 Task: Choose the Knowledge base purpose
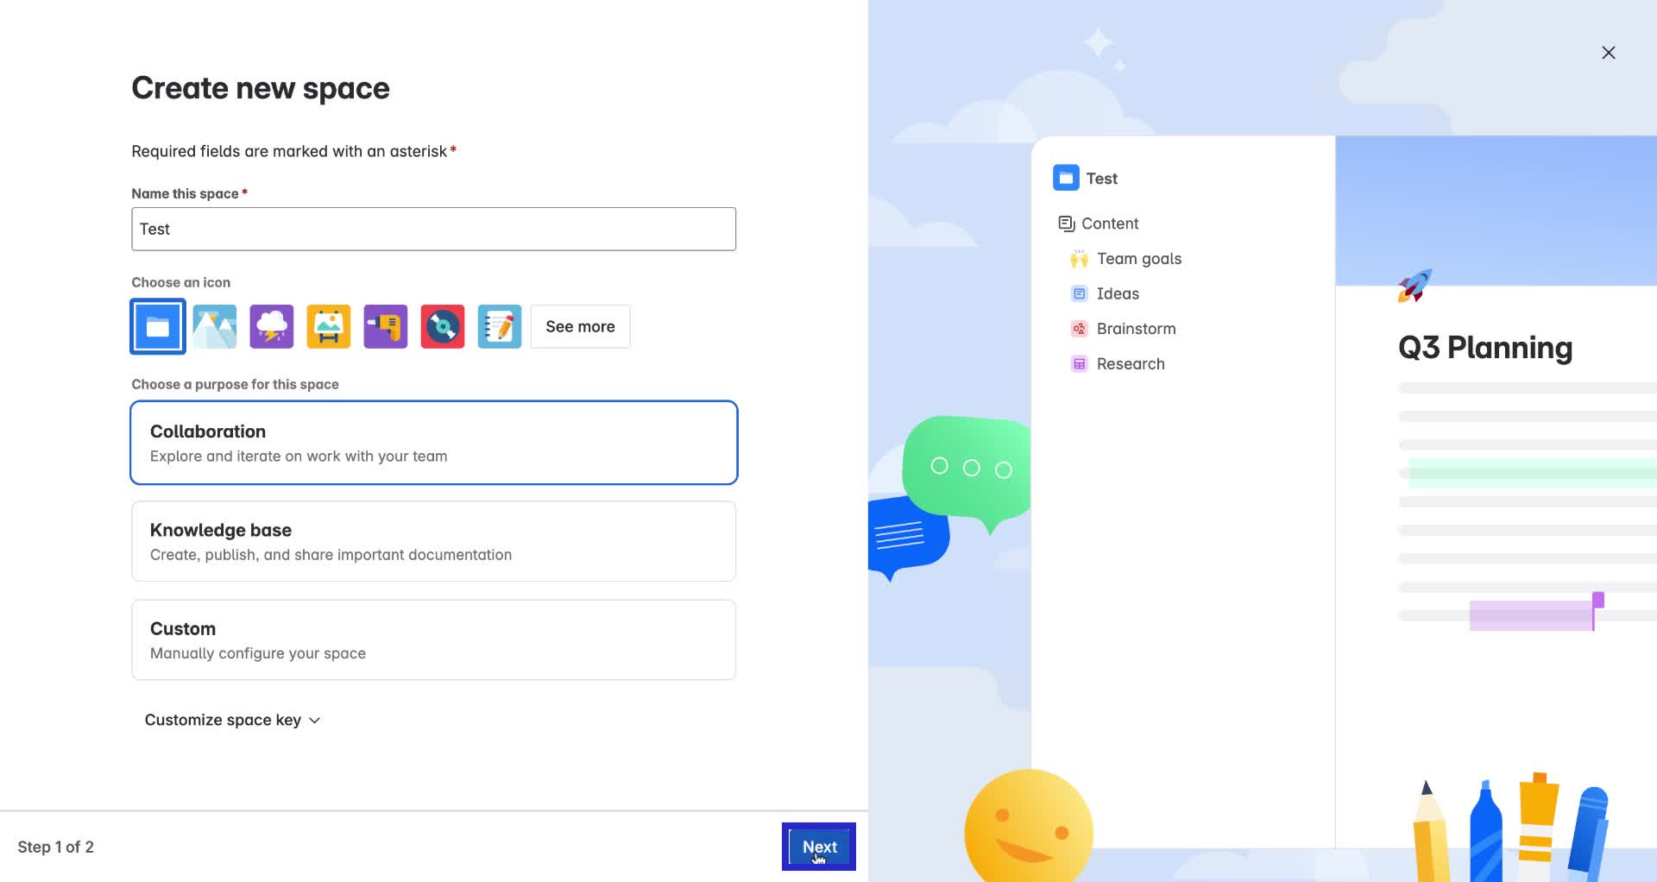[433, 540]
